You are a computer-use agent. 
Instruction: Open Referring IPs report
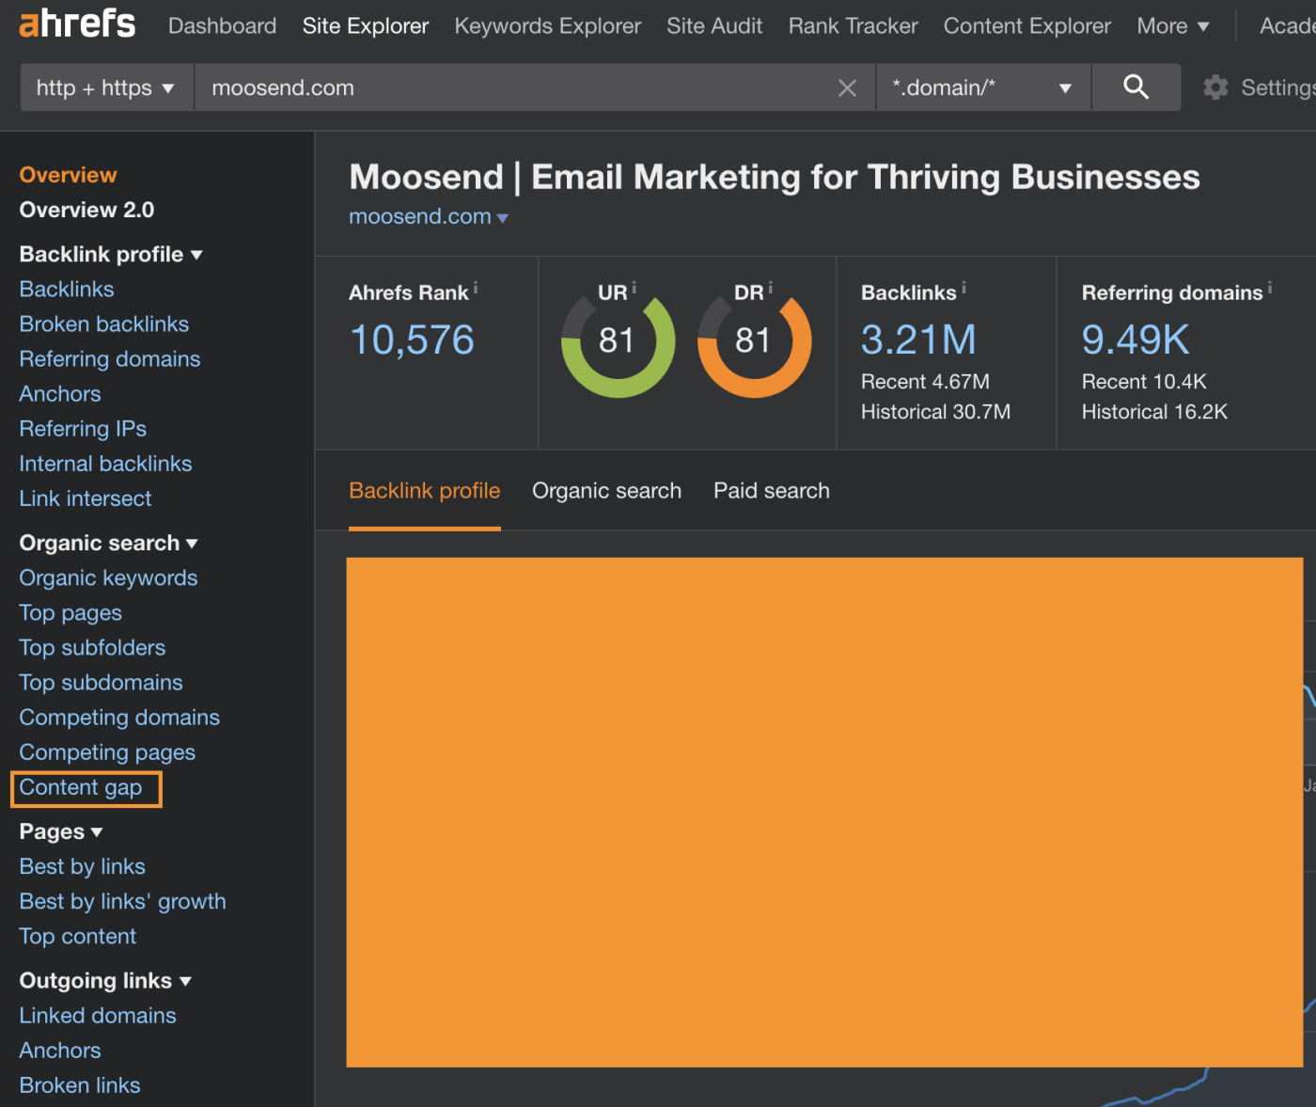(83, 428)
